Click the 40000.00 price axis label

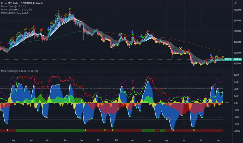238,42
